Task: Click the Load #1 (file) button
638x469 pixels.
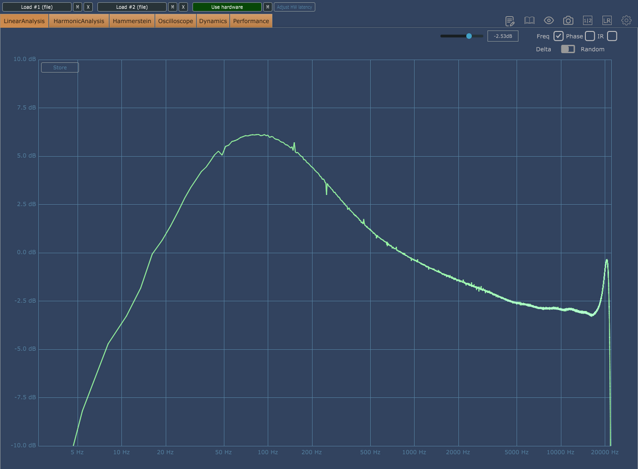Action: [x=36, y=7]
